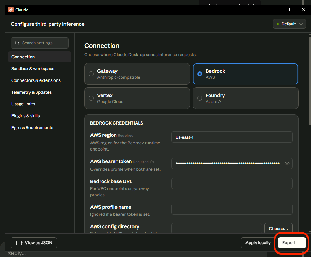
Task: Click the Bedrock base URL field
Action: tap(232, 183)
